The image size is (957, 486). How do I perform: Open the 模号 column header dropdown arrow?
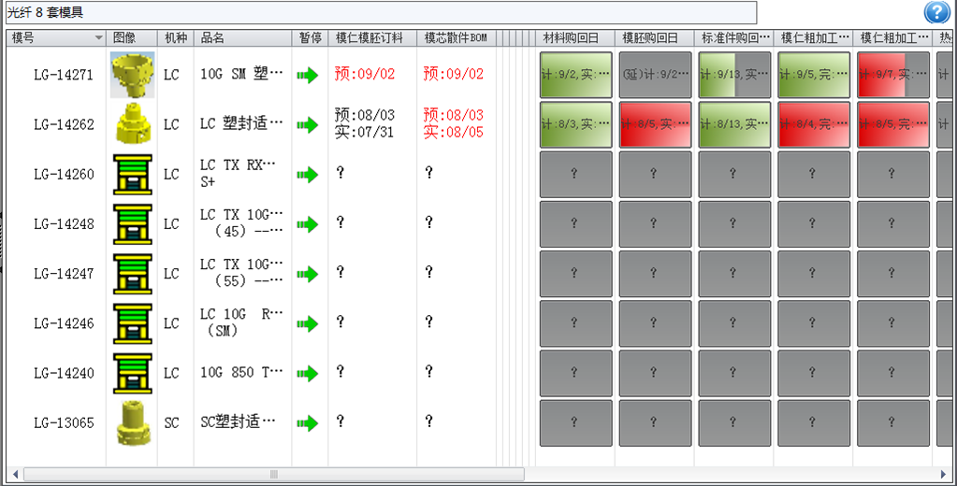[99, 38]
